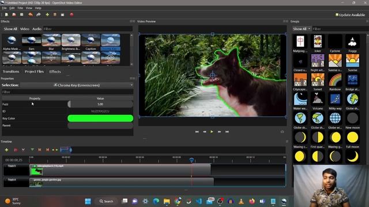Open the Help menu
Screen dimensions: 369x207
pos(38,8)
